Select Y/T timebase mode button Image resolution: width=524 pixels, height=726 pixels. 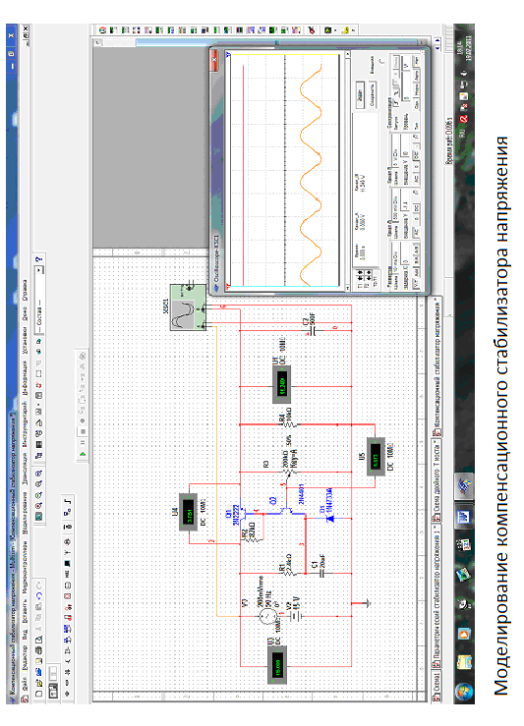(x=416, y=284)
